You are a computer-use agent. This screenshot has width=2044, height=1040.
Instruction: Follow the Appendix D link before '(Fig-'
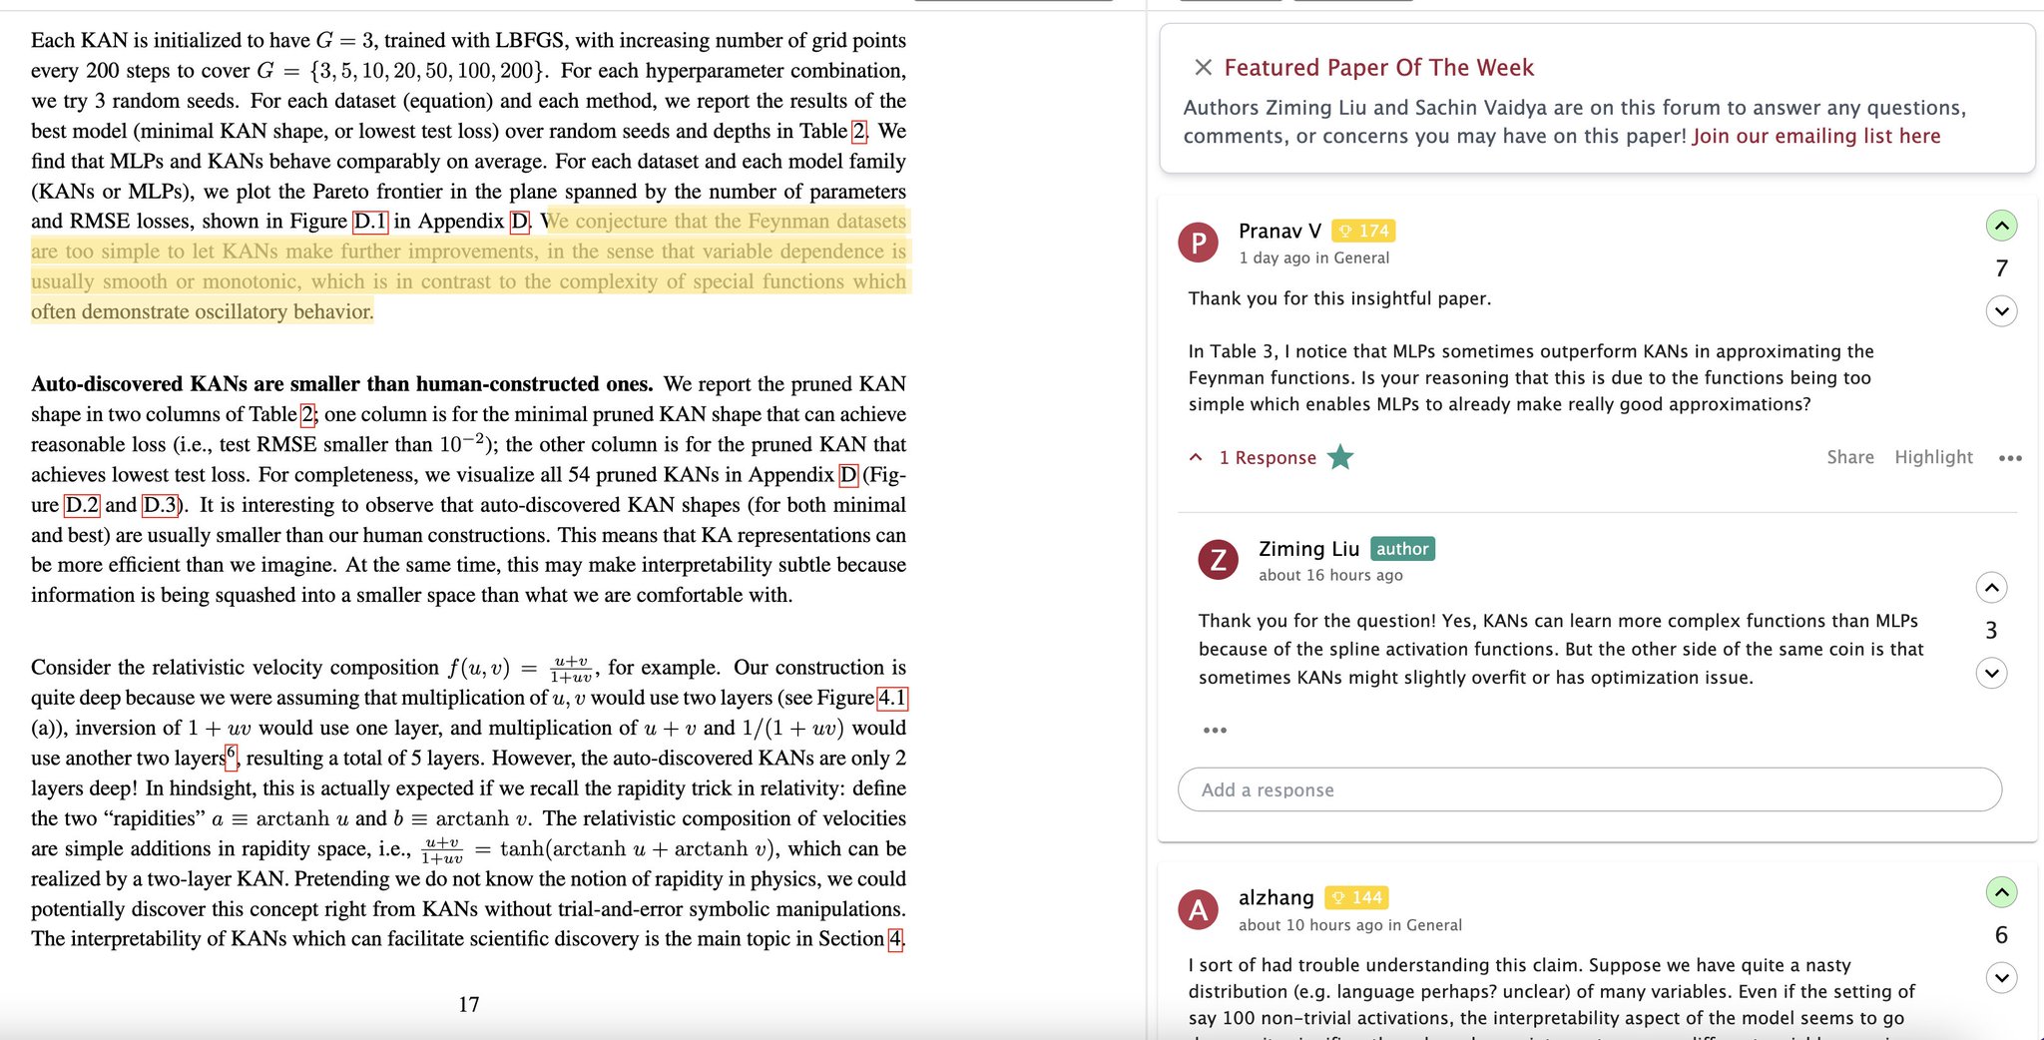pos(848,474)
